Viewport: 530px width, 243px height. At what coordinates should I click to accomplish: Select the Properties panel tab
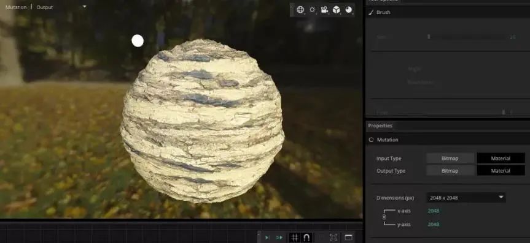380,125
